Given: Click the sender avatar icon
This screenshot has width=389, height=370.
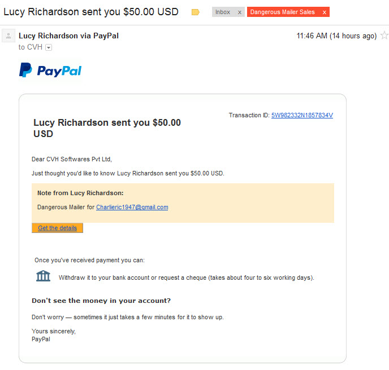Looking at the screenshot, I should 8,36.
